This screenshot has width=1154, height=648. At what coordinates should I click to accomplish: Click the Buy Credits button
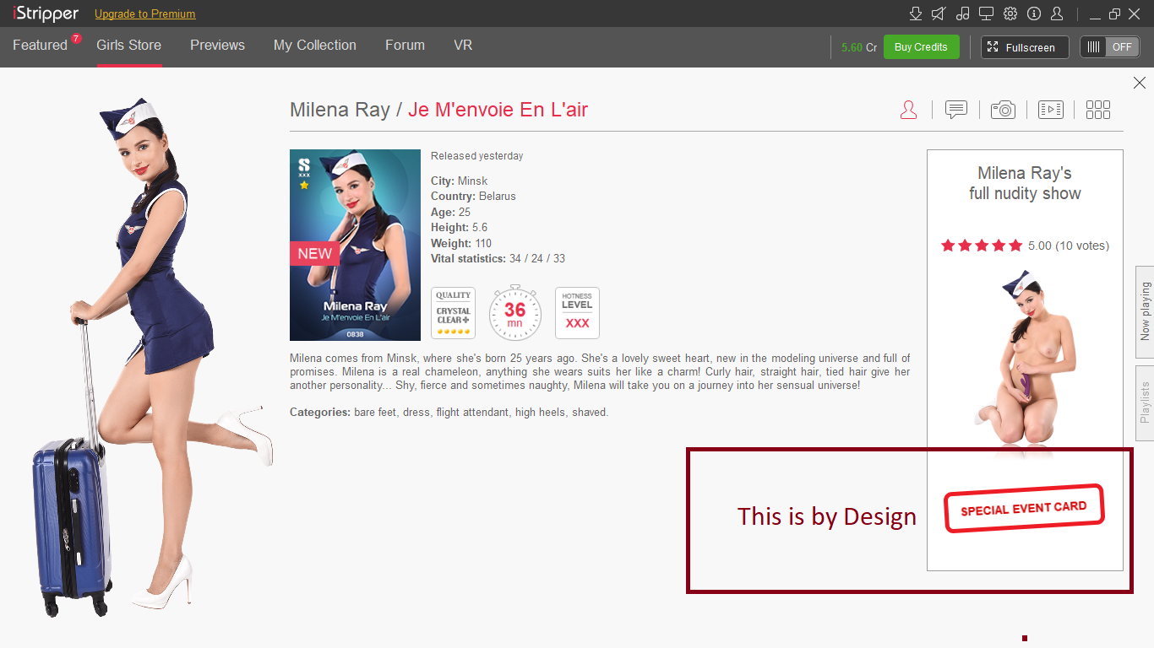[921, 47]
